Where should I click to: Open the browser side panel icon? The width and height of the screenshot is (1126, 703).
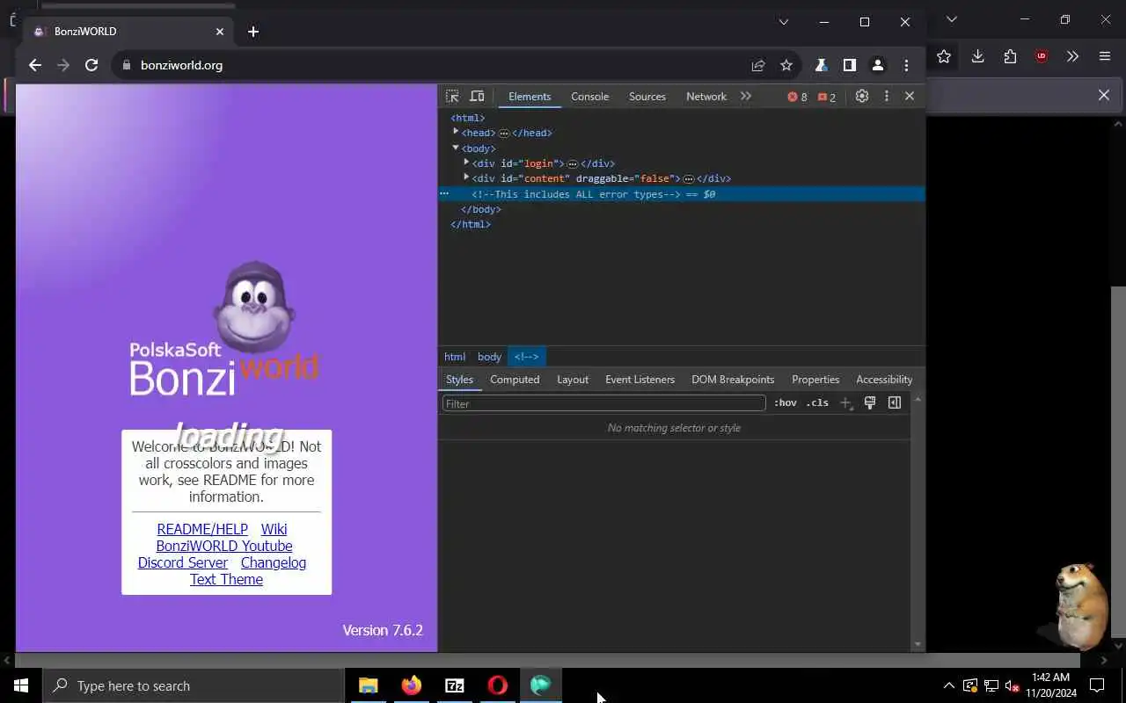click(x=850, y=65)
